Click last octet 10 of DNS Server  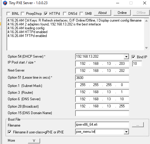point(122,99)
